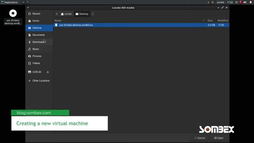The image size is (254, 143).
Task: Click the notification bell in the panel
Action: 250,2
